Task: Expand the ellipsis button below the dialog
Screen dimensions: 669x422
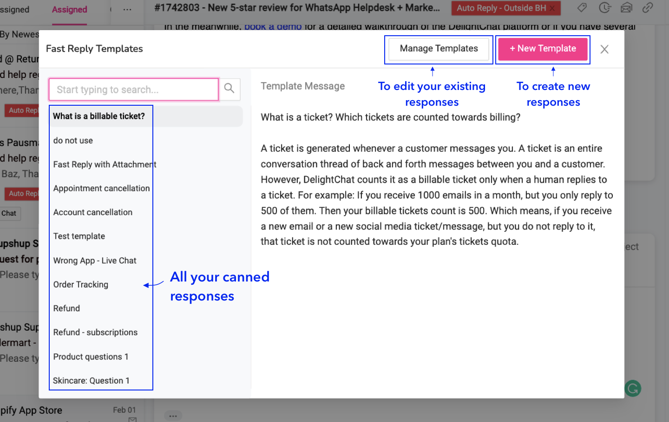Action: coord(173,416)
